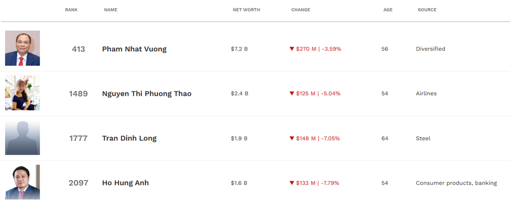Sort list by Net Worth header
The height and width of the screenshot is (208, 510).
[x=246, y=10]
